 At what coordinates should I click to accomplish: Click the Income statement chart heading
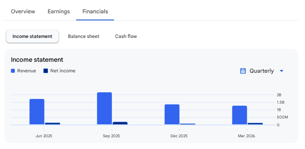coord(37,59)
